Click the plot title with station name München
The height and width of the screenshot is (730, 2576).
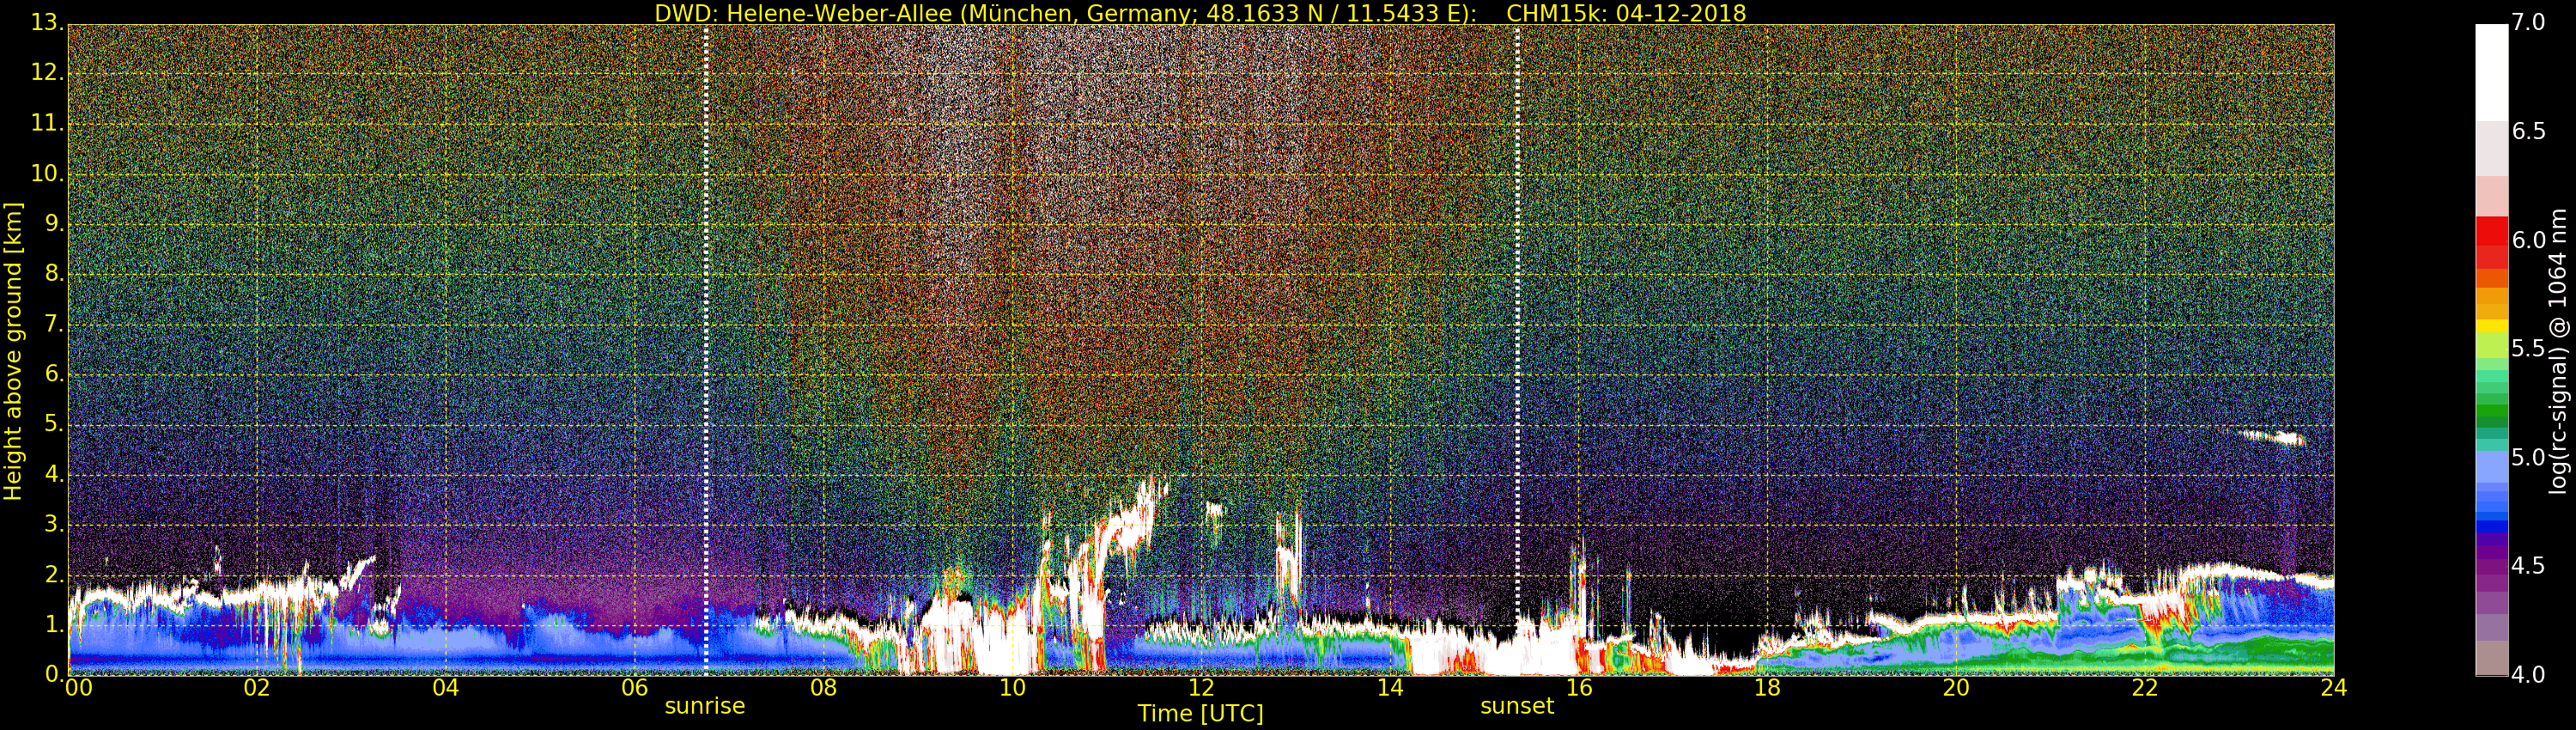click(1200, 13)
